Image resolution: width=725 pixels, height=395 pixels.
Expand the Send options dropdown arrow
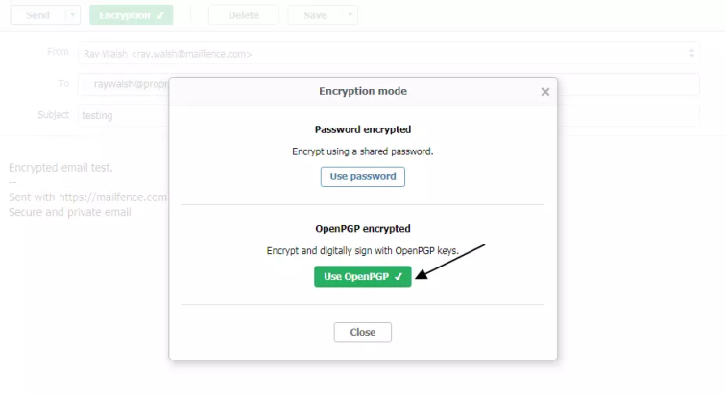[73, 15]
